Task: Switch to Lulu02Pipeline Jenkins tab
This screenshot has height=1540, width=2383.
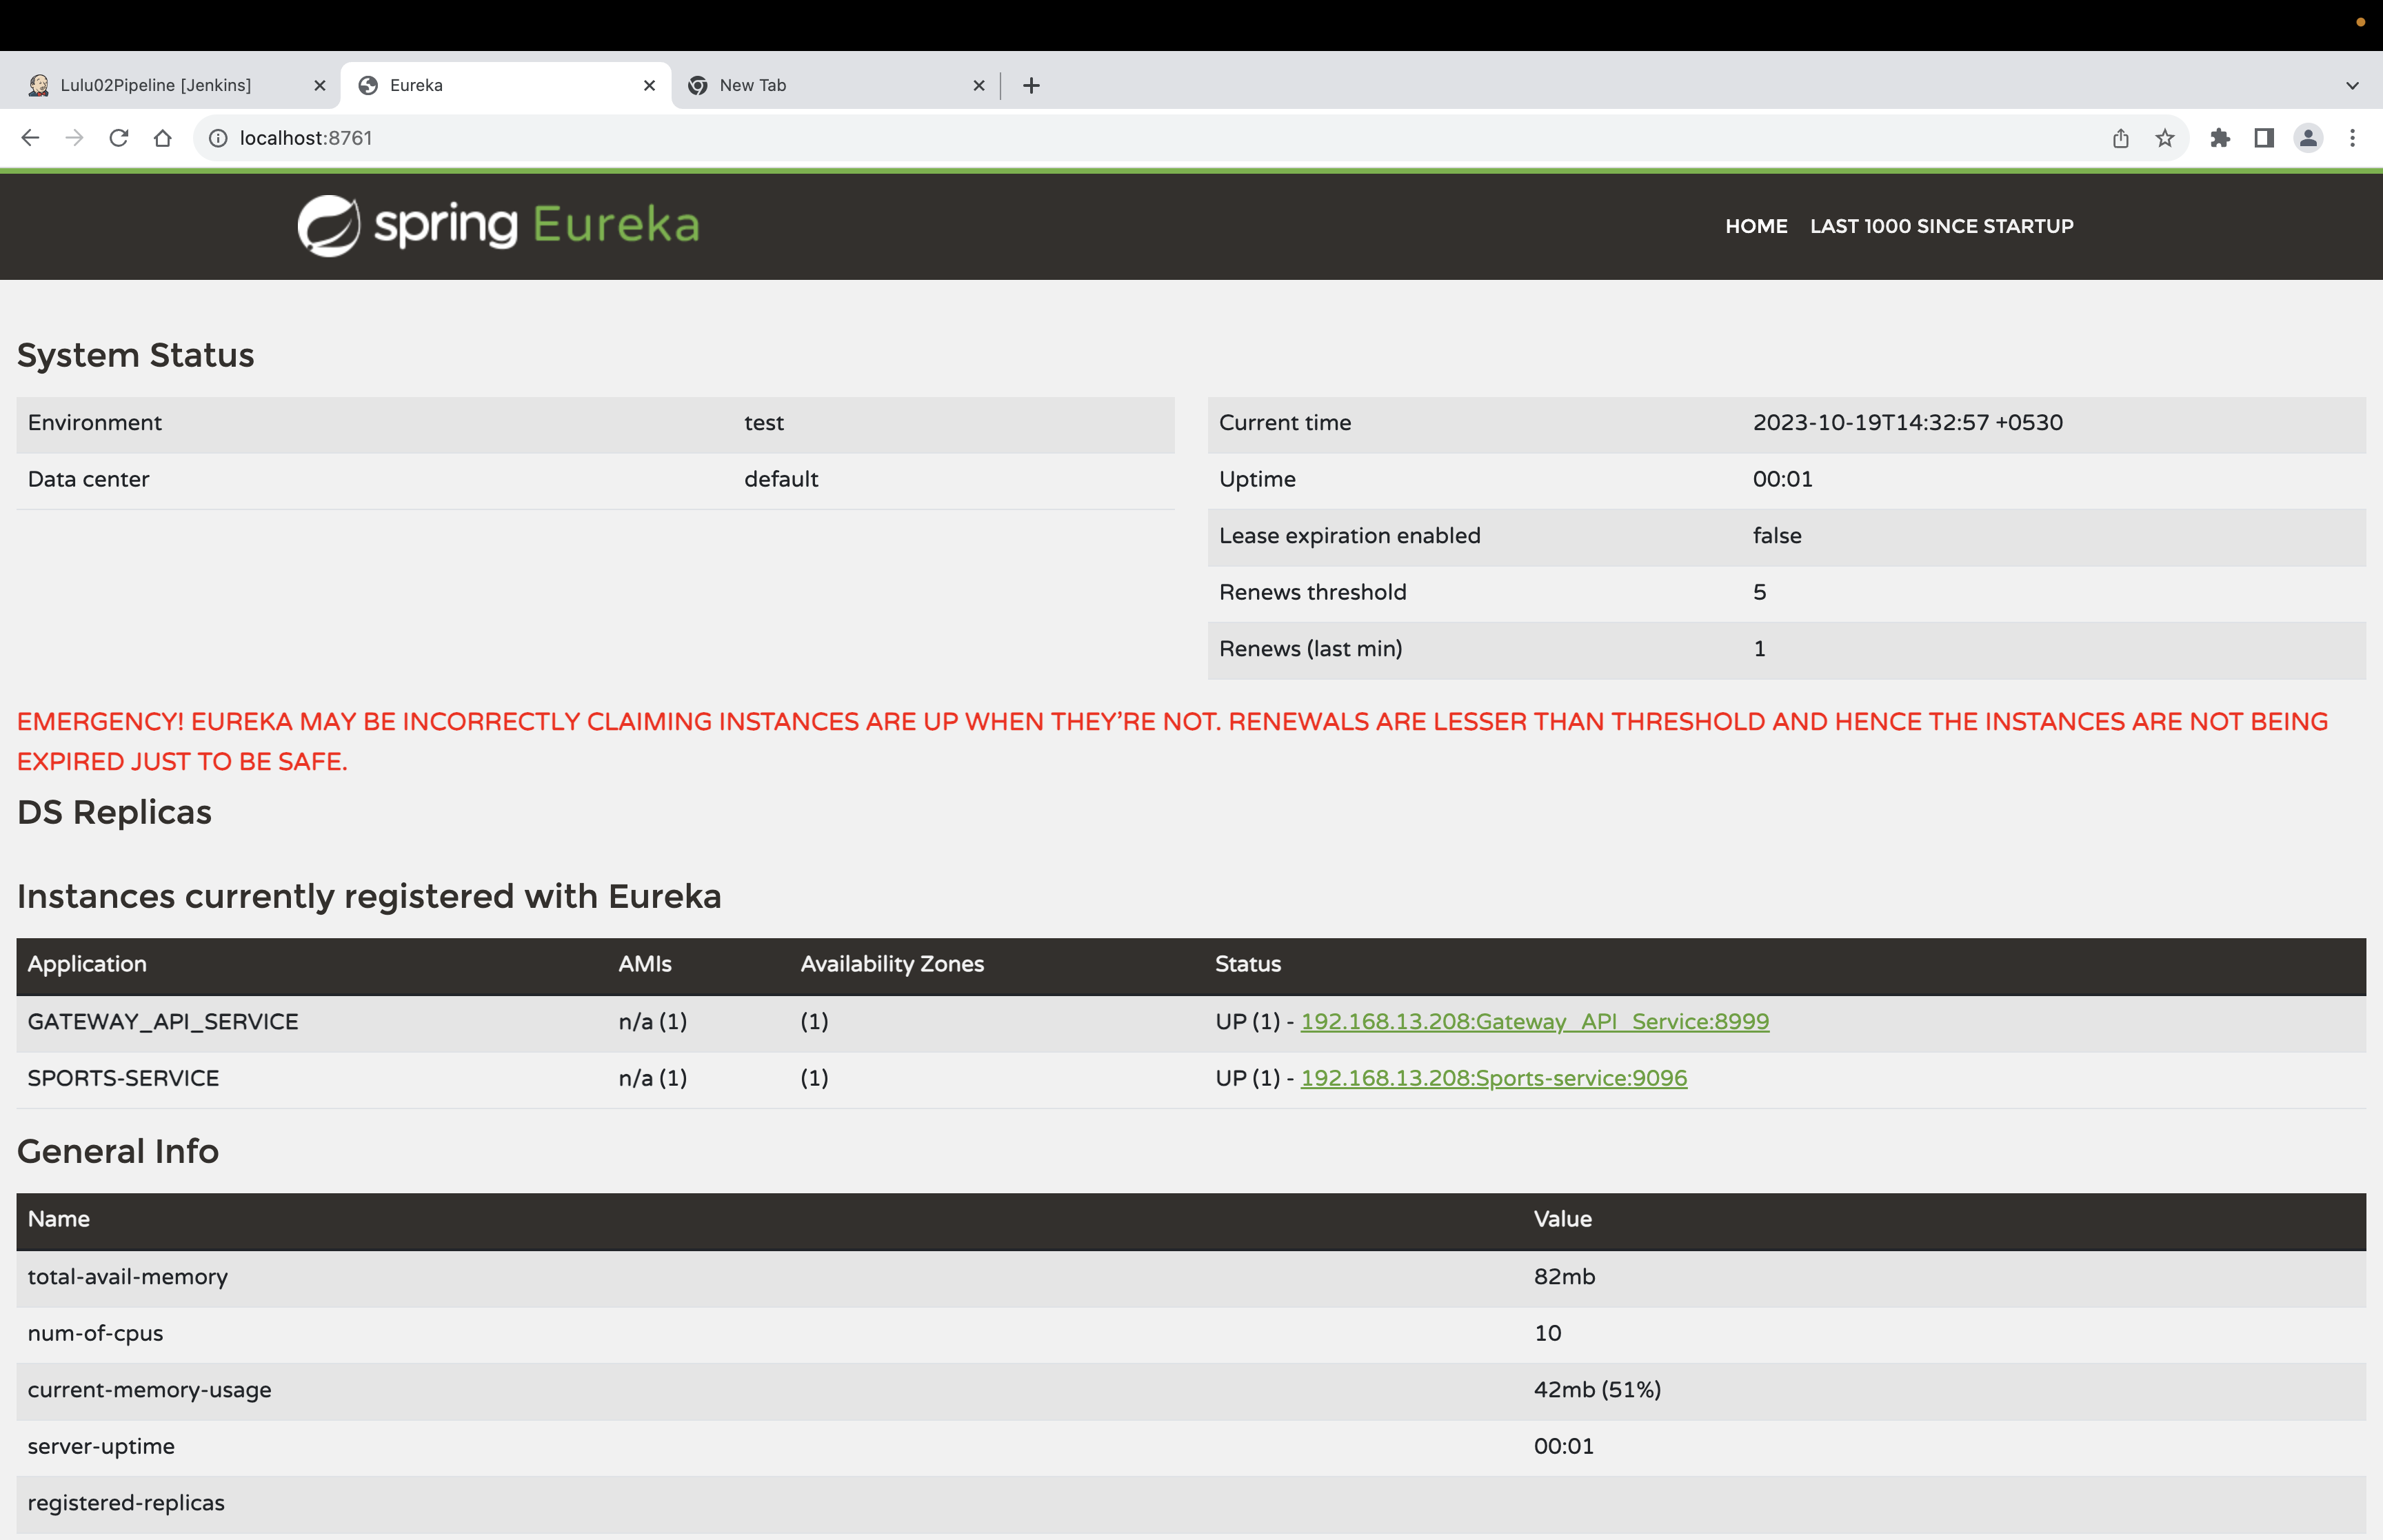Action: pyautogui.click(x=156, y=86)
